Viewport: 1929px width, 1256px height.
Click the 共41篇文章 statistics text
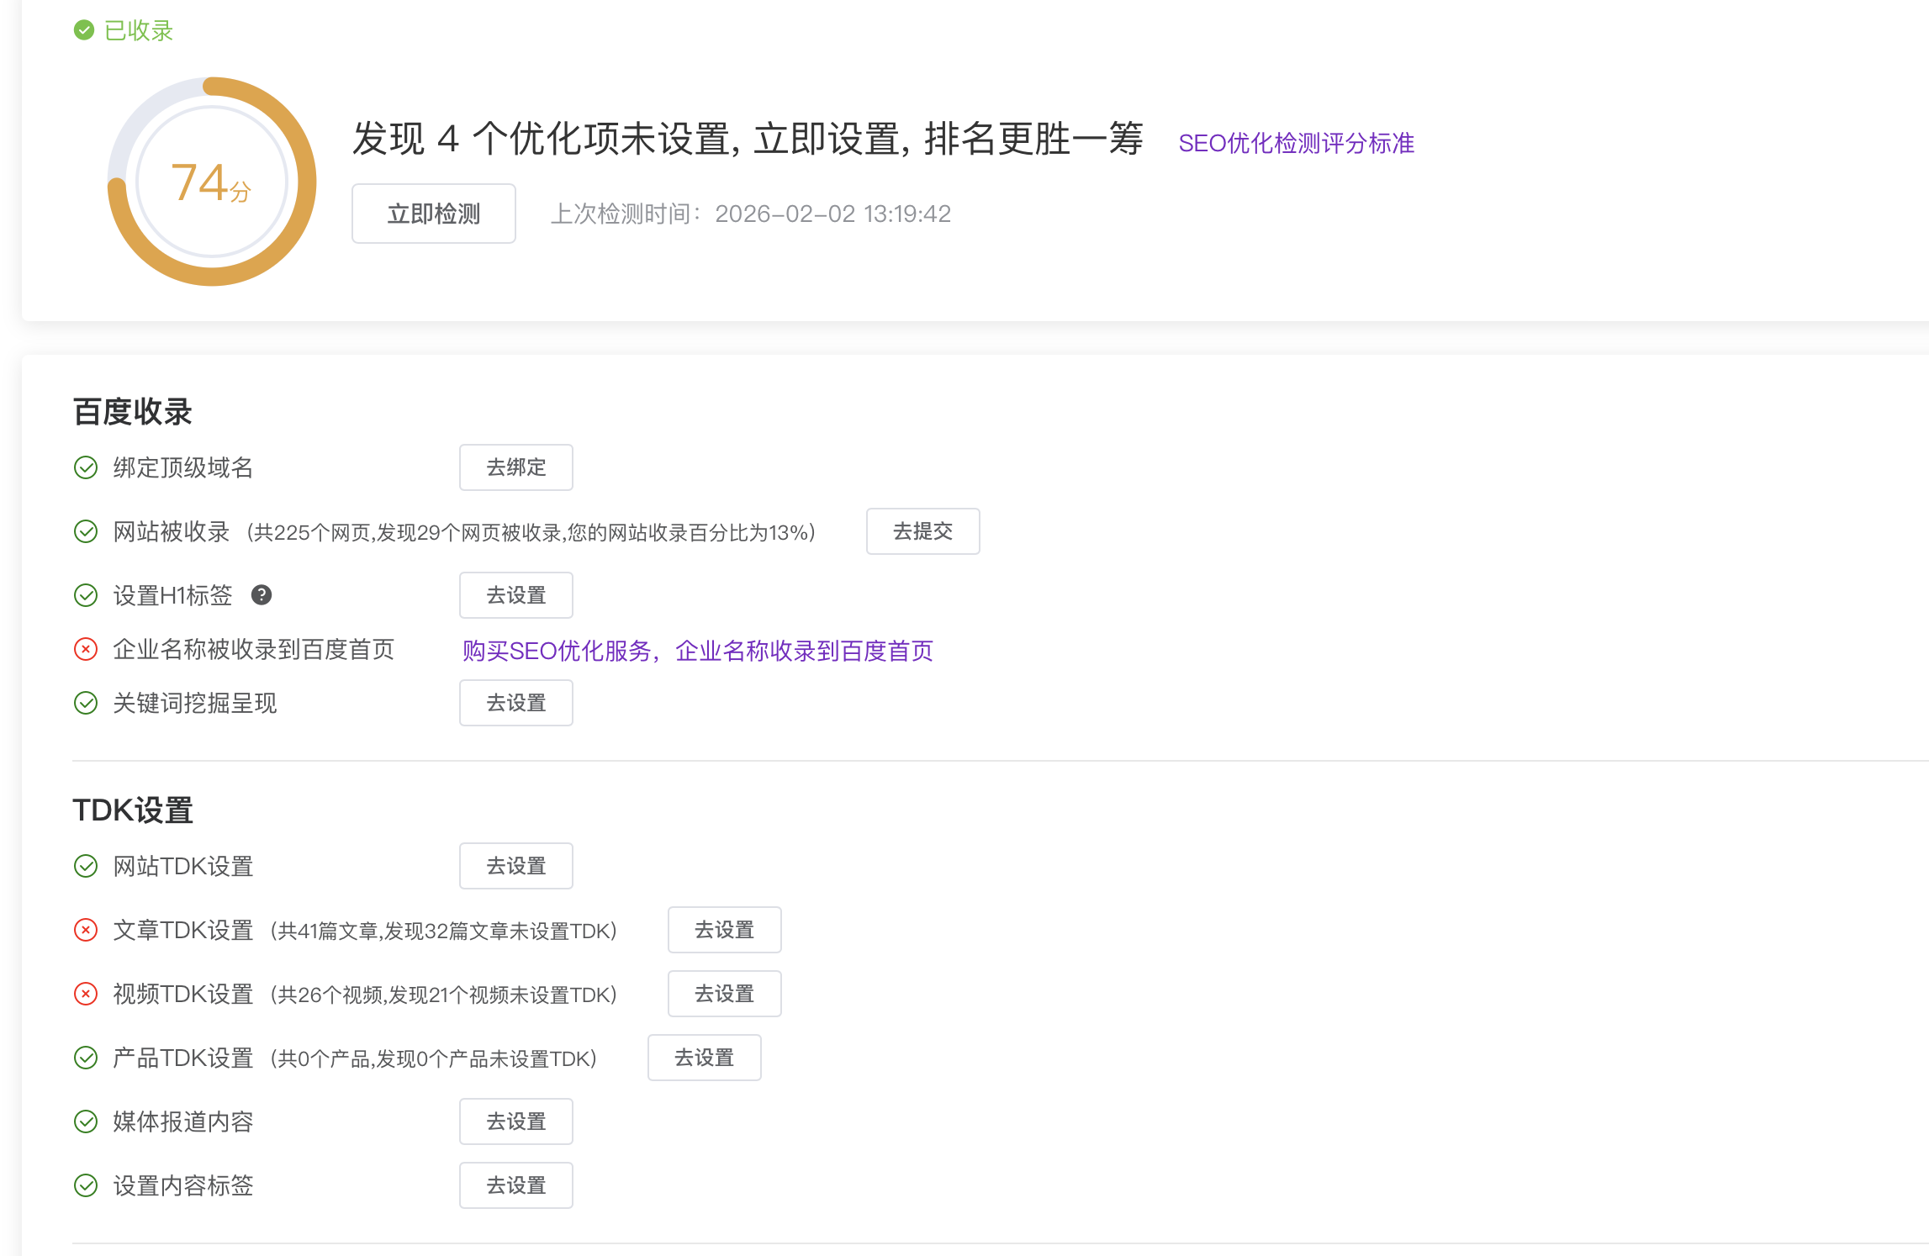point(444,931)
